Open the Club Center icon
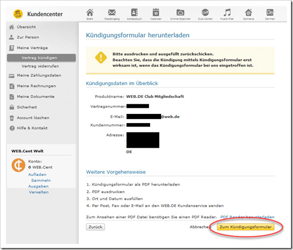The height and width of the screenshot is (250, 293). [205, 13]
